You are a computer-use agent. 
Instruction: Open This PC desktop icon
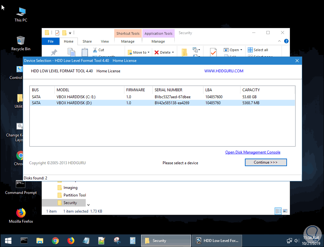click(21, 15)
